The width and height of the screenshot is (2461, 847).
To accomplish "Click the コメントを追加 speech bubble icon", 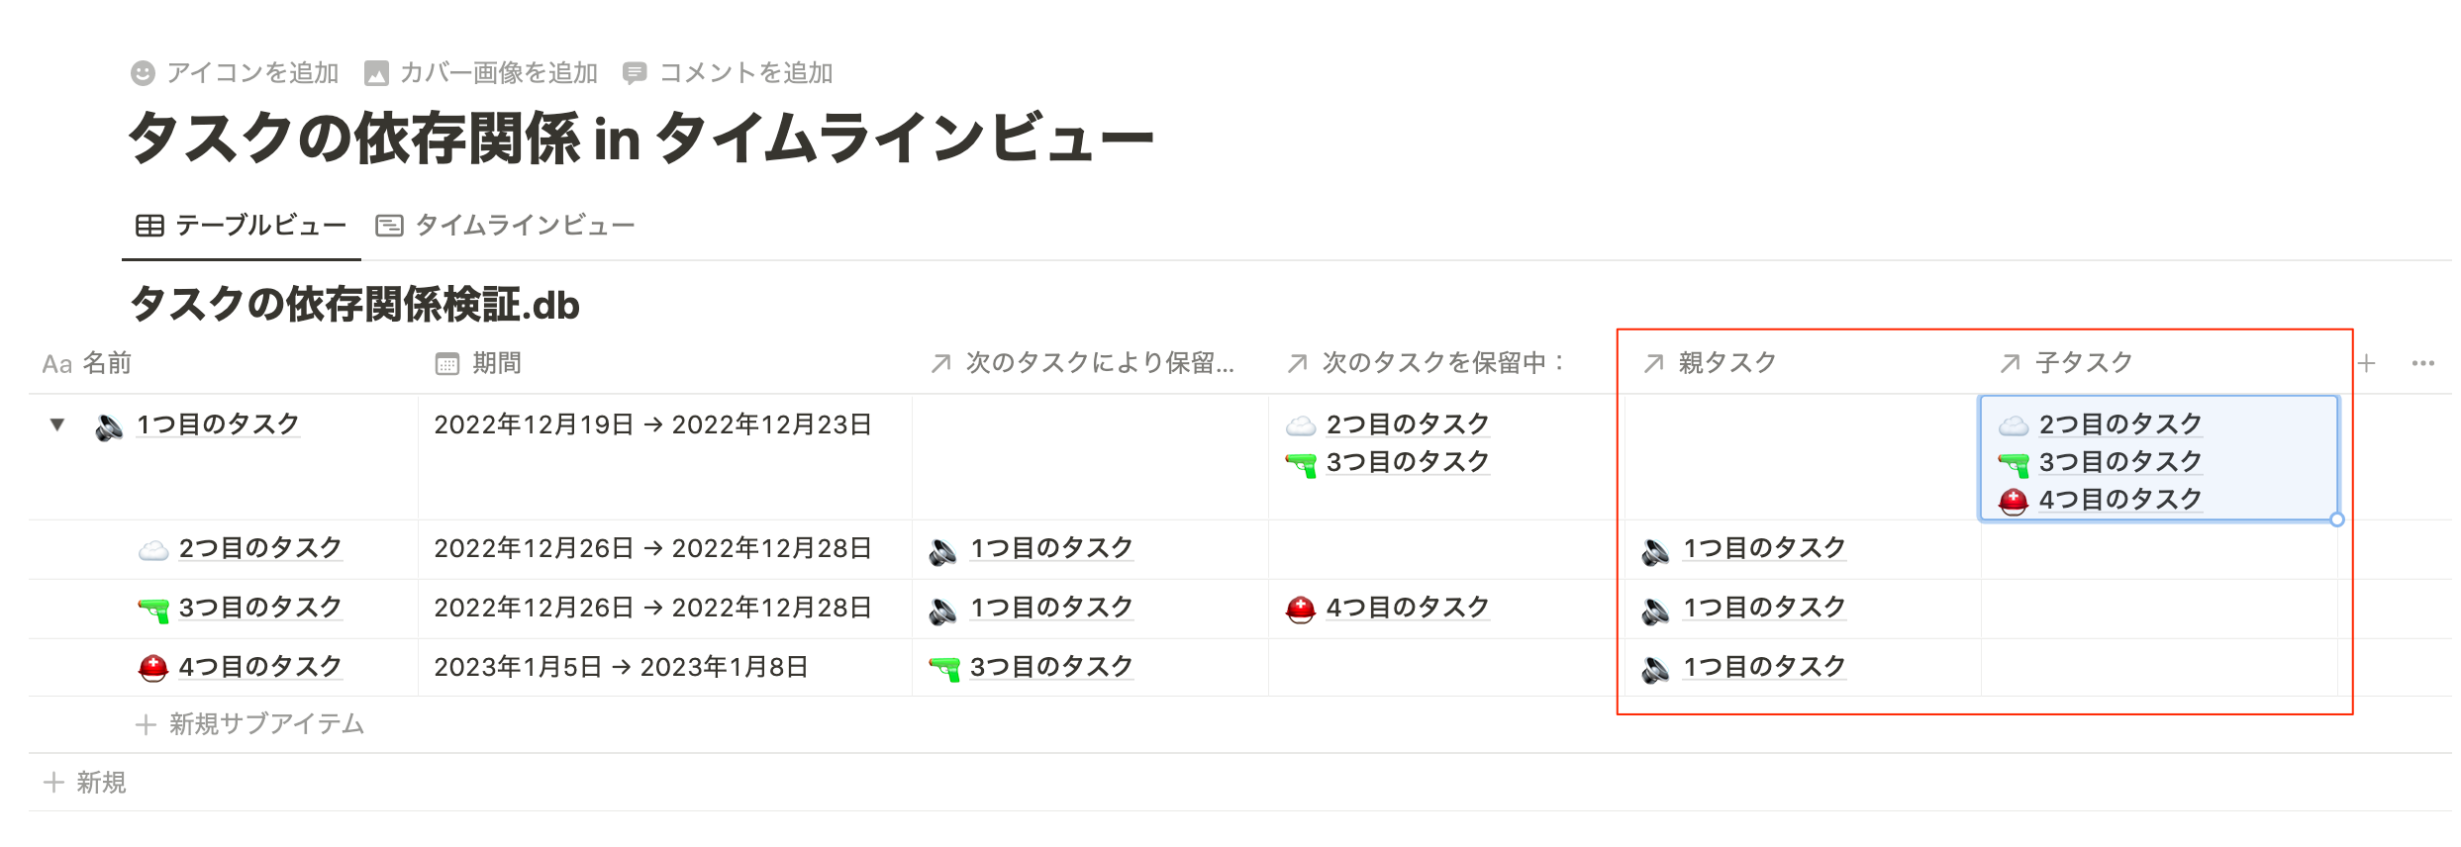I will 635,73.
